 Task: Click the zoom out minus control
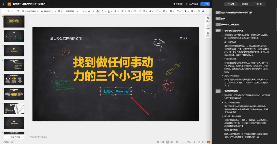click(x=183, y=142)
